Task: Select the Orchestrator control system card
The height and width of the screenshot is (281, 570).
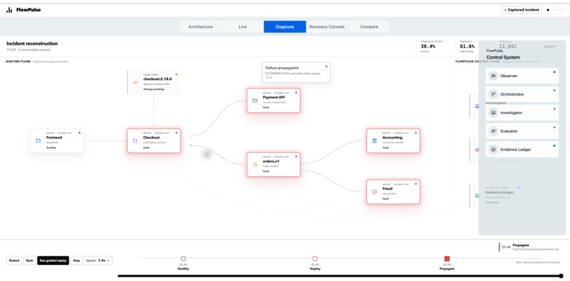Action: 522,94
